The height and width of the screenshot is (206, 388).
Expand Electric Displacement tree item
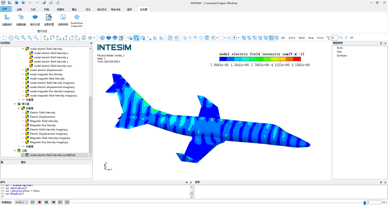23,117
